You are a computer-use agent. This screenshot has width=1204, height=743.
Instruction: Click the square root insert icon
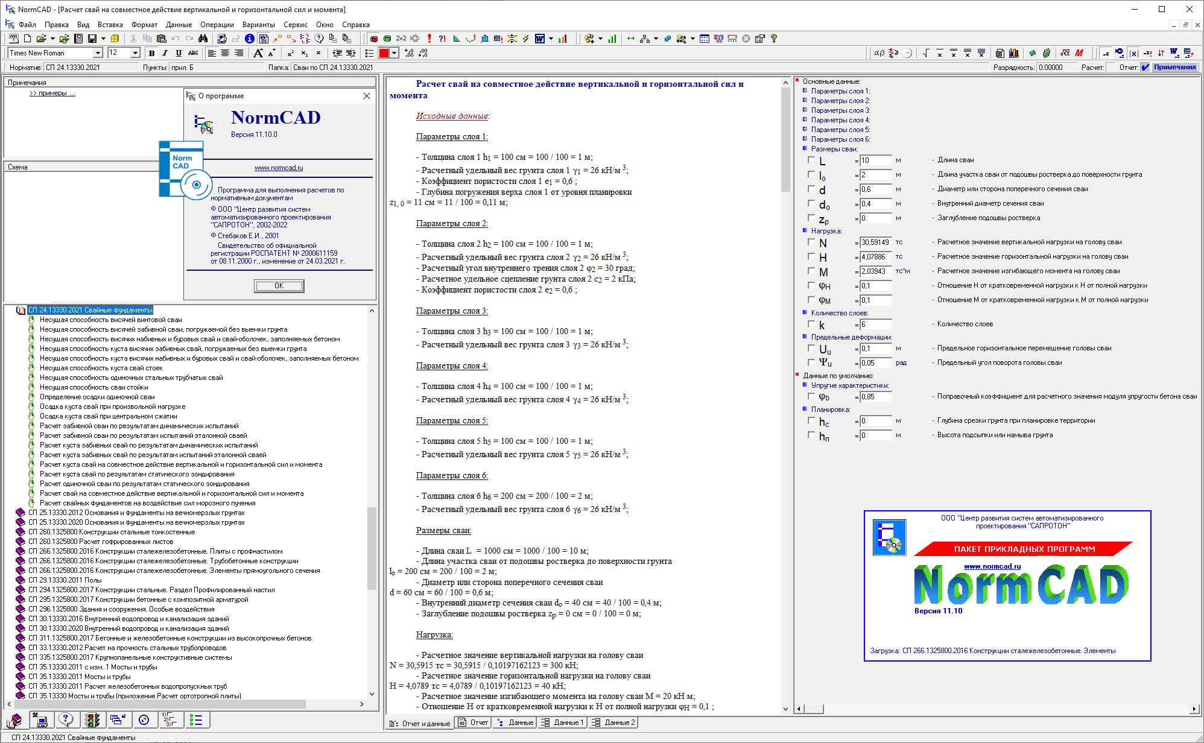point(926,53)
